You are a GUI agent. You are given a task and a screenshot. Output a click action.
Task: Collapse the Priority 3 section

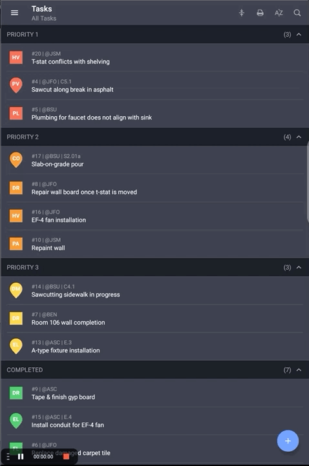[x=299, y=267]
